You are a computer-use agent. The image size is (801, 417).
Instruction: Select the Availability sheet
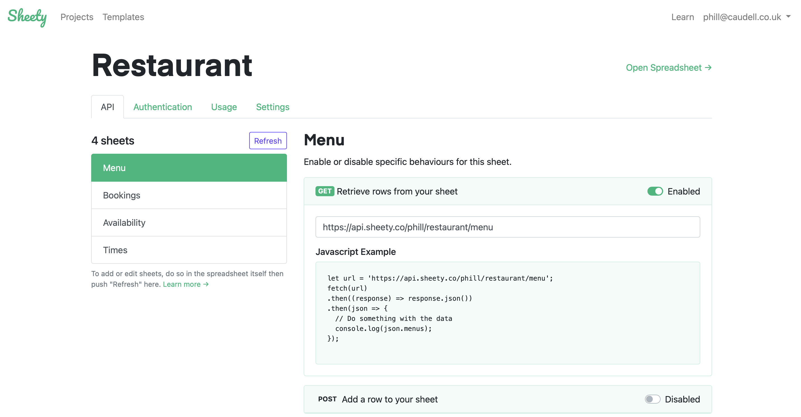(x=189, y=222)
